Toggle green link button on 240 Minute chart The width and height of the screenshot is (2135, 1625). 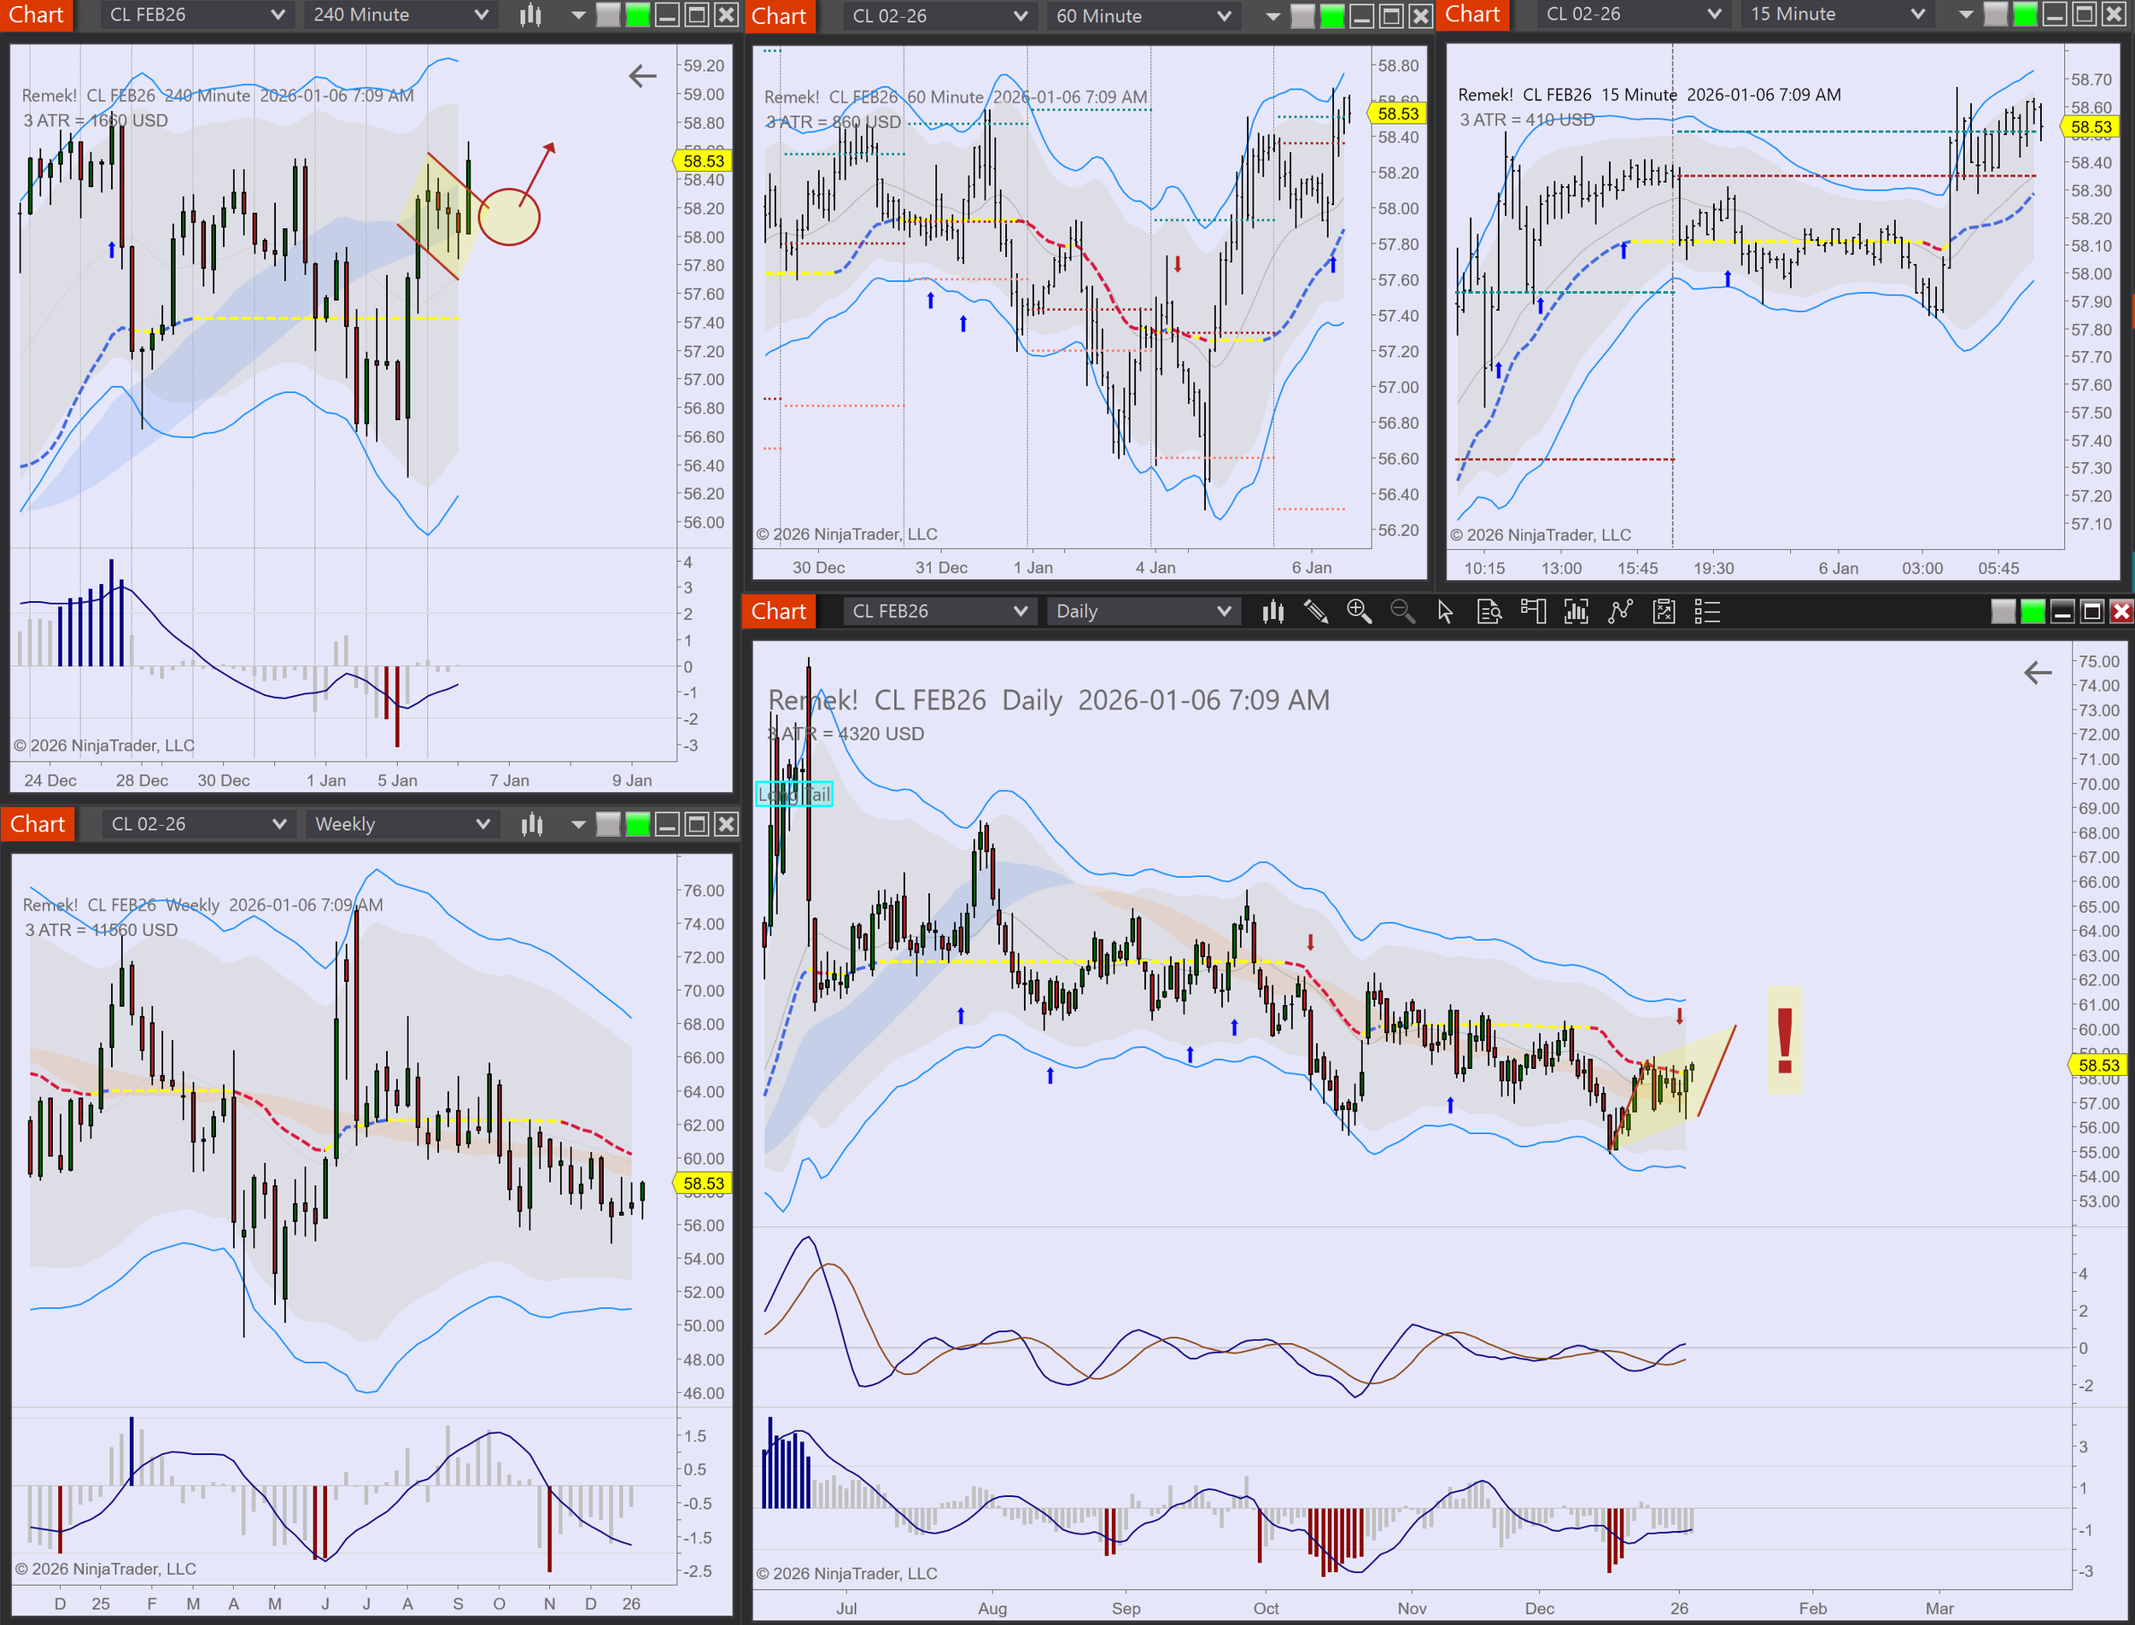(x=637, y=15)
